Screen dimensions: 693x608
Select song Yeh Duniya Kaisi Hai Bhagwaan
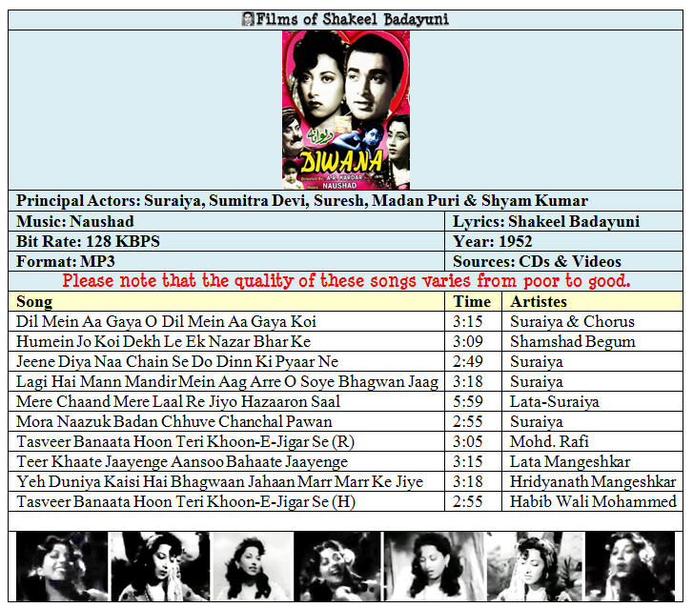pyautogui.click(x=219, y=481)
